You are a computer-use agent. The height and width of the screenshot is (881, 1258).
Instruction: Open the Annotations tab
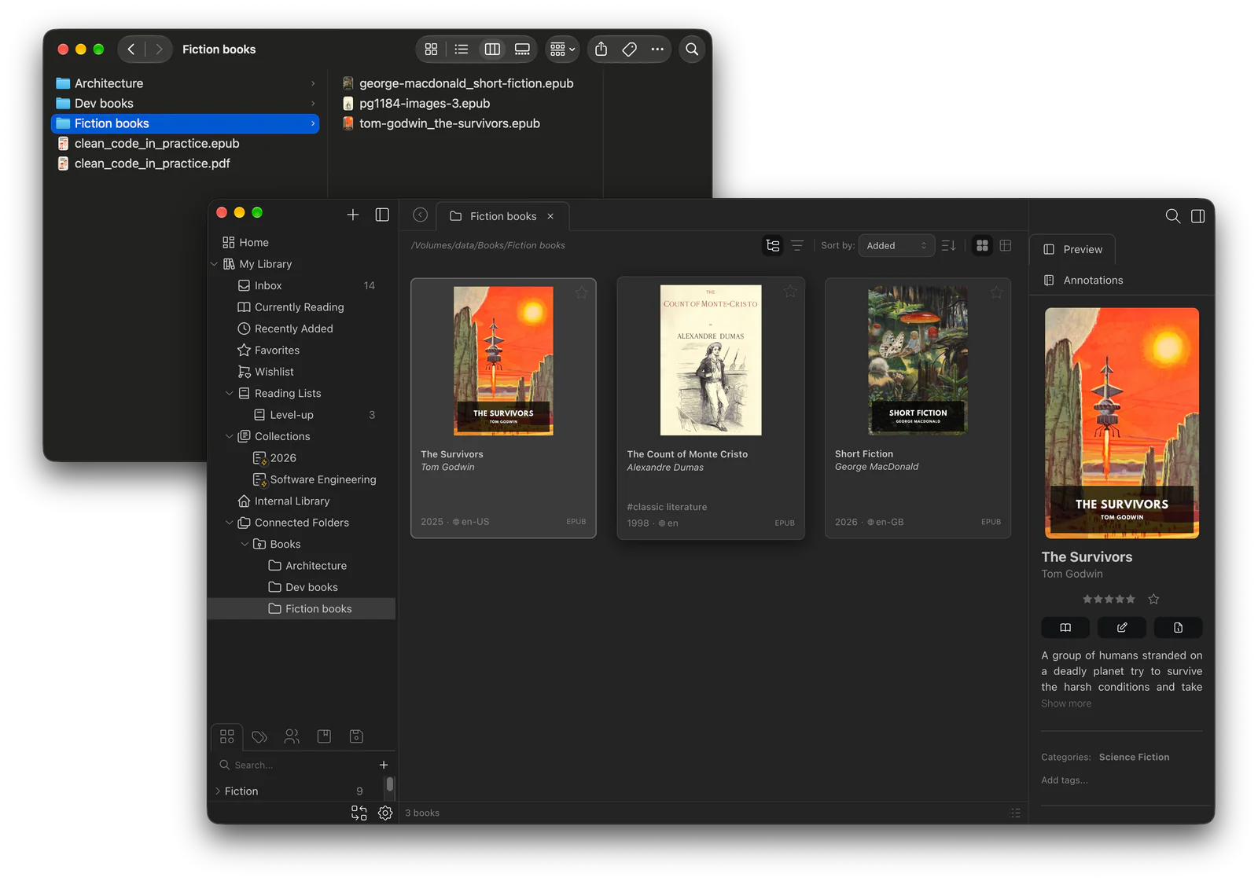pos(1083,280)
